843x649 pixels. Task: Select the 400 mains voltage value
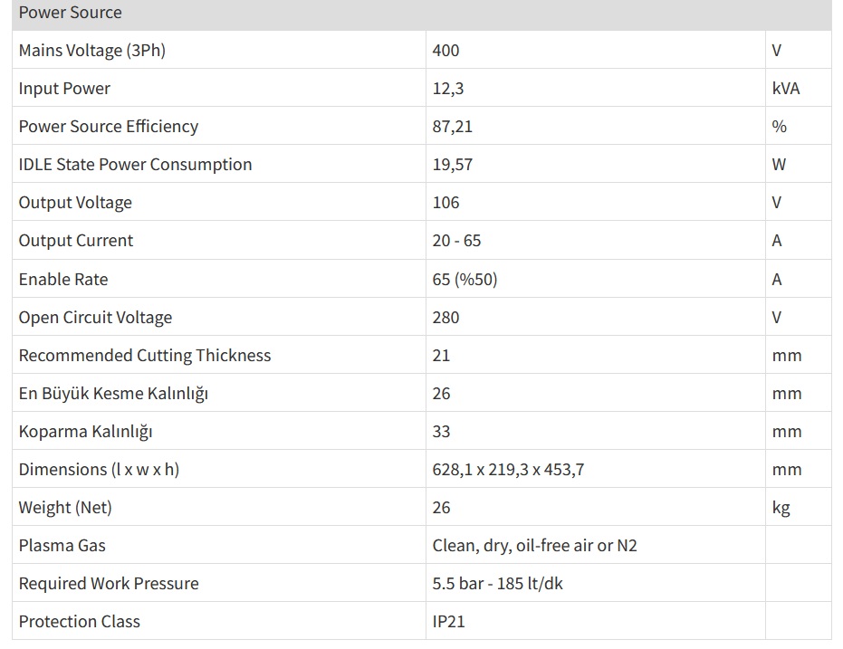point(446,51)
